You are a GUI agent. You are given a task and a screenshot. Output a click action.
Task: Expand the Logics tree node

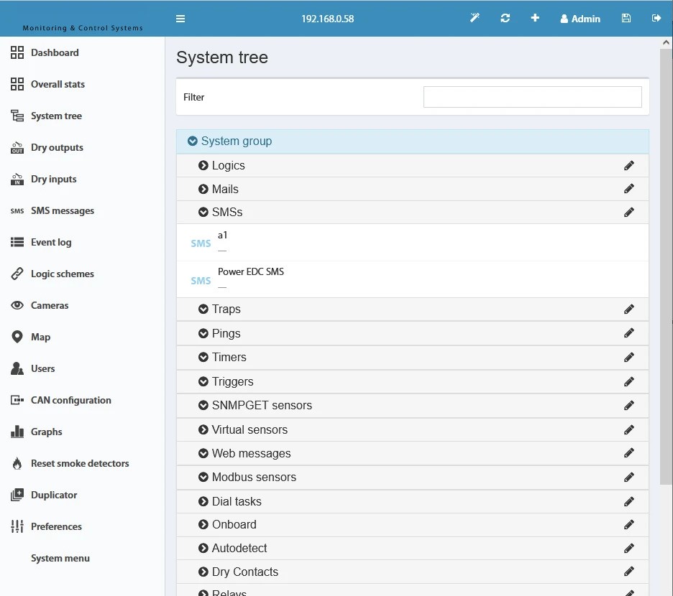click(203, 165)
